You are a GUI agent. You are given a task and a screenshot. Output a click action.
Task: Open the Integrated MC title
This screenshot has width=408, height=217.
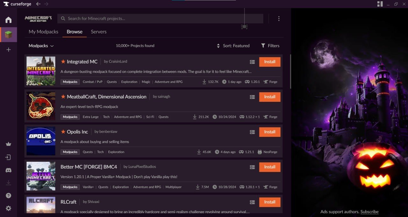(x=82, y=62)
